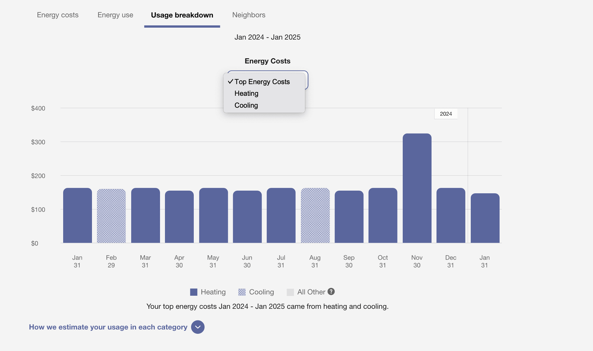This screenshot has width=593, height=351.
Task: Switch to the Energy costs tab
Action: (57, 15)
